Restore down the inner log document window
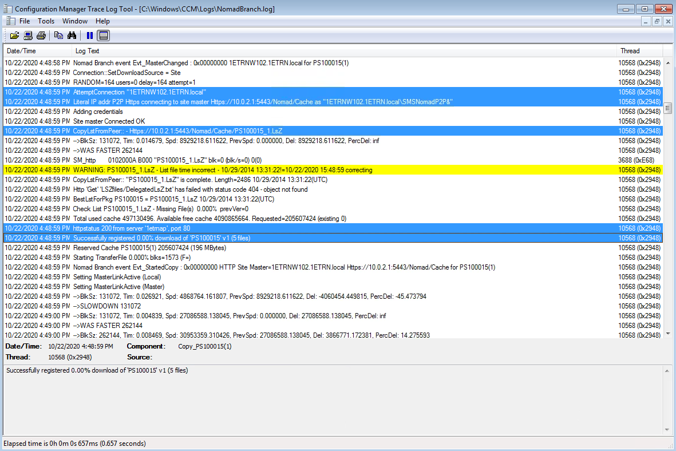 point(657,21)
